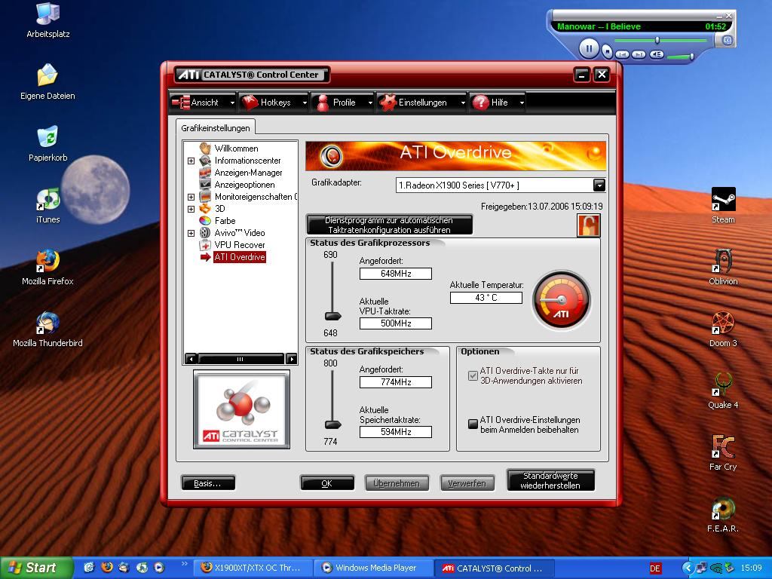Select the Arbeitsplatz desktop icon

click(47, 20)
